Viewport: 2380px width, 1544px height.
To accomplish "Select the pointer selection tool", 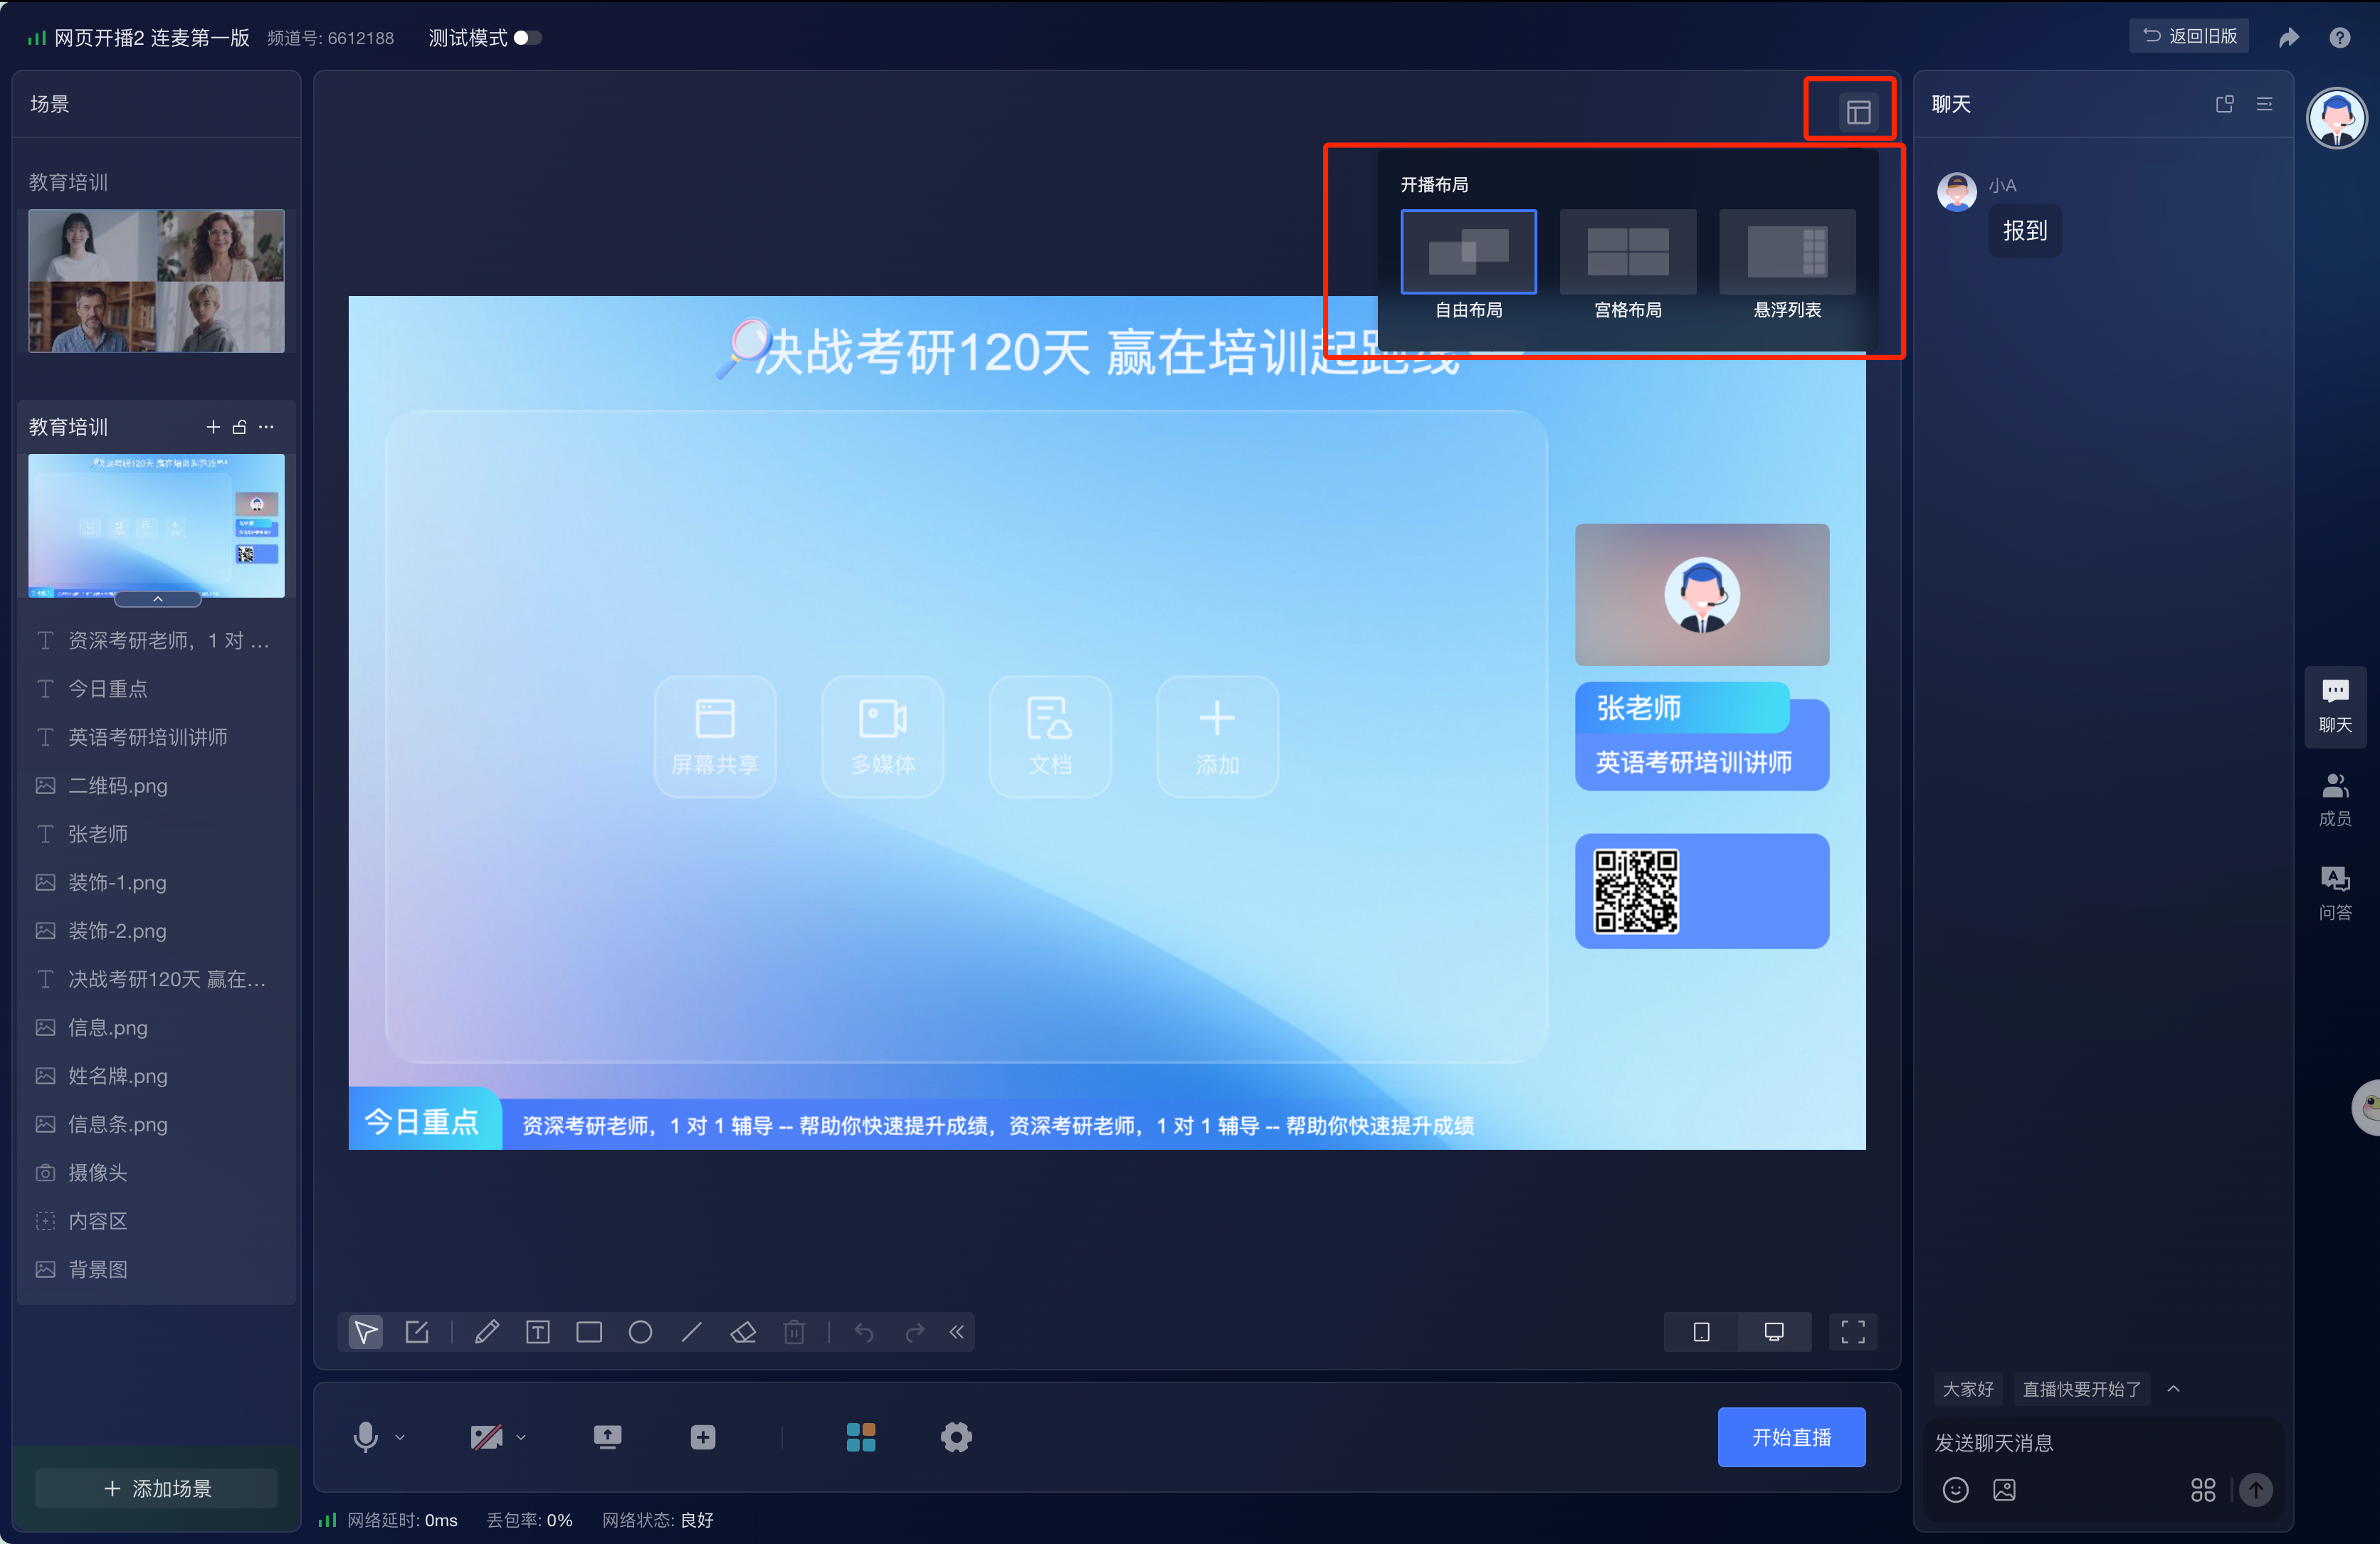I will [x=366, y=1332].
